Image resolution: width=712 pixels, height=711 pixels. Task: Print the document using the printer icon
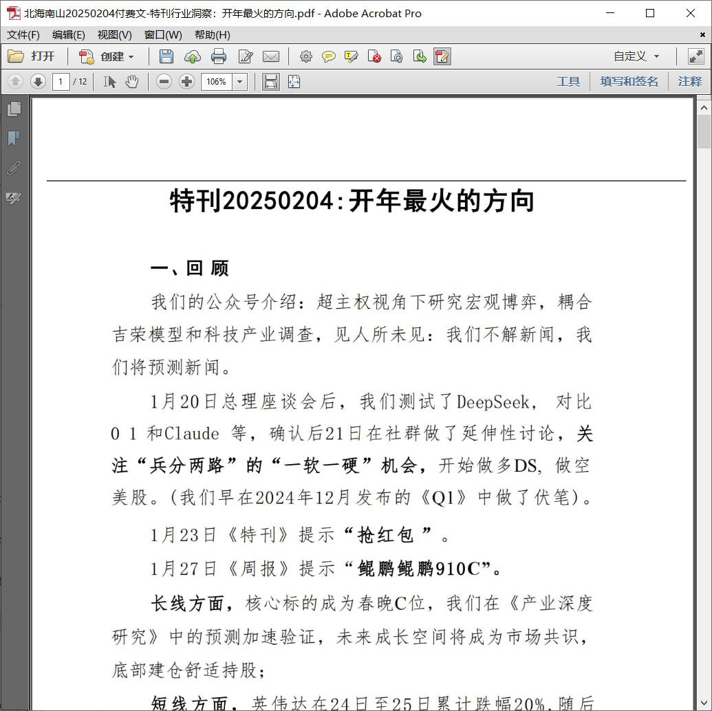point(219,56)
